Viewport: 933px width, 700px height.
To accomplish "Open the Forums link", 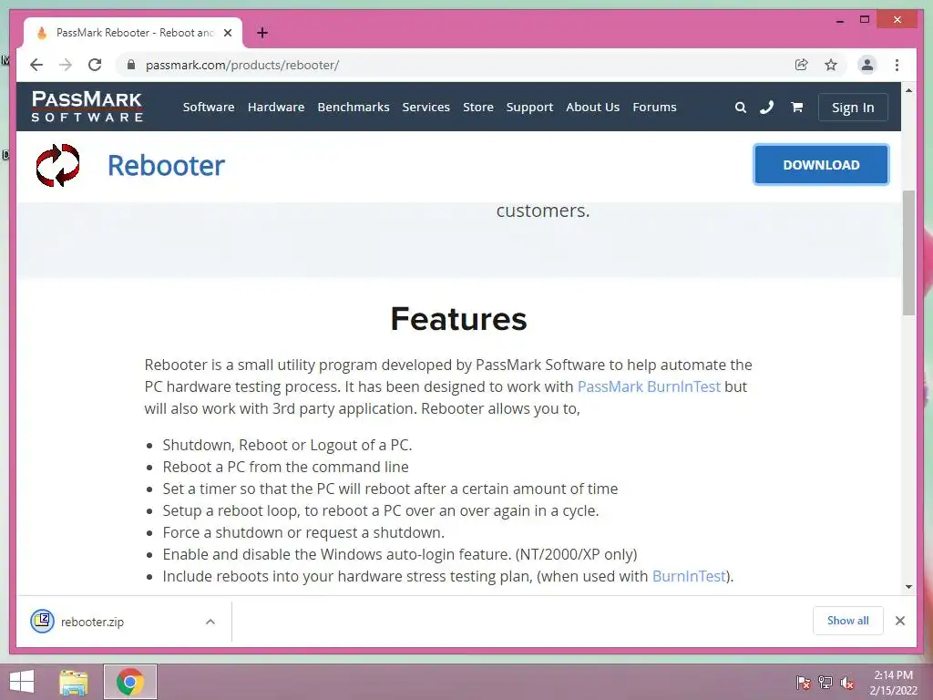I will pos(654,108).
